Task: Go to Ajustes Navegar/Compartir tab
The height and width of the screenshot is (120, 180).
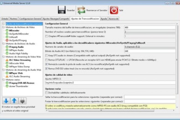Action: point(56,19)
